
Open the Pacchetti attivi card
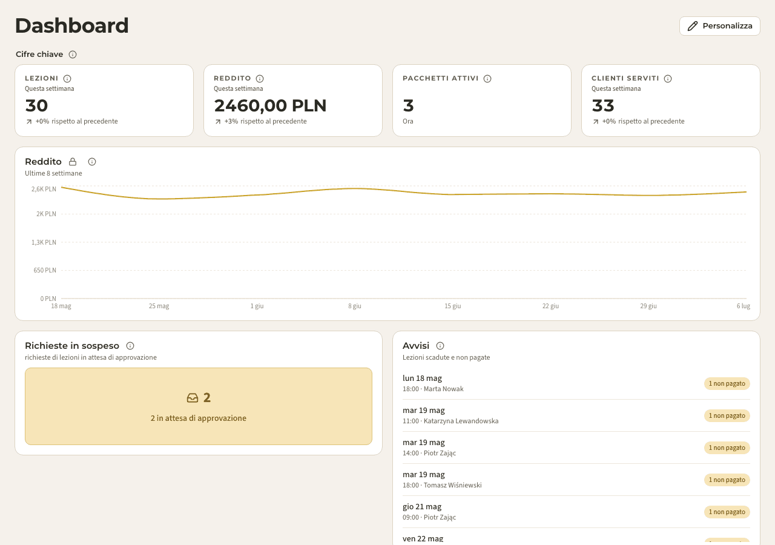pos(482,101)
